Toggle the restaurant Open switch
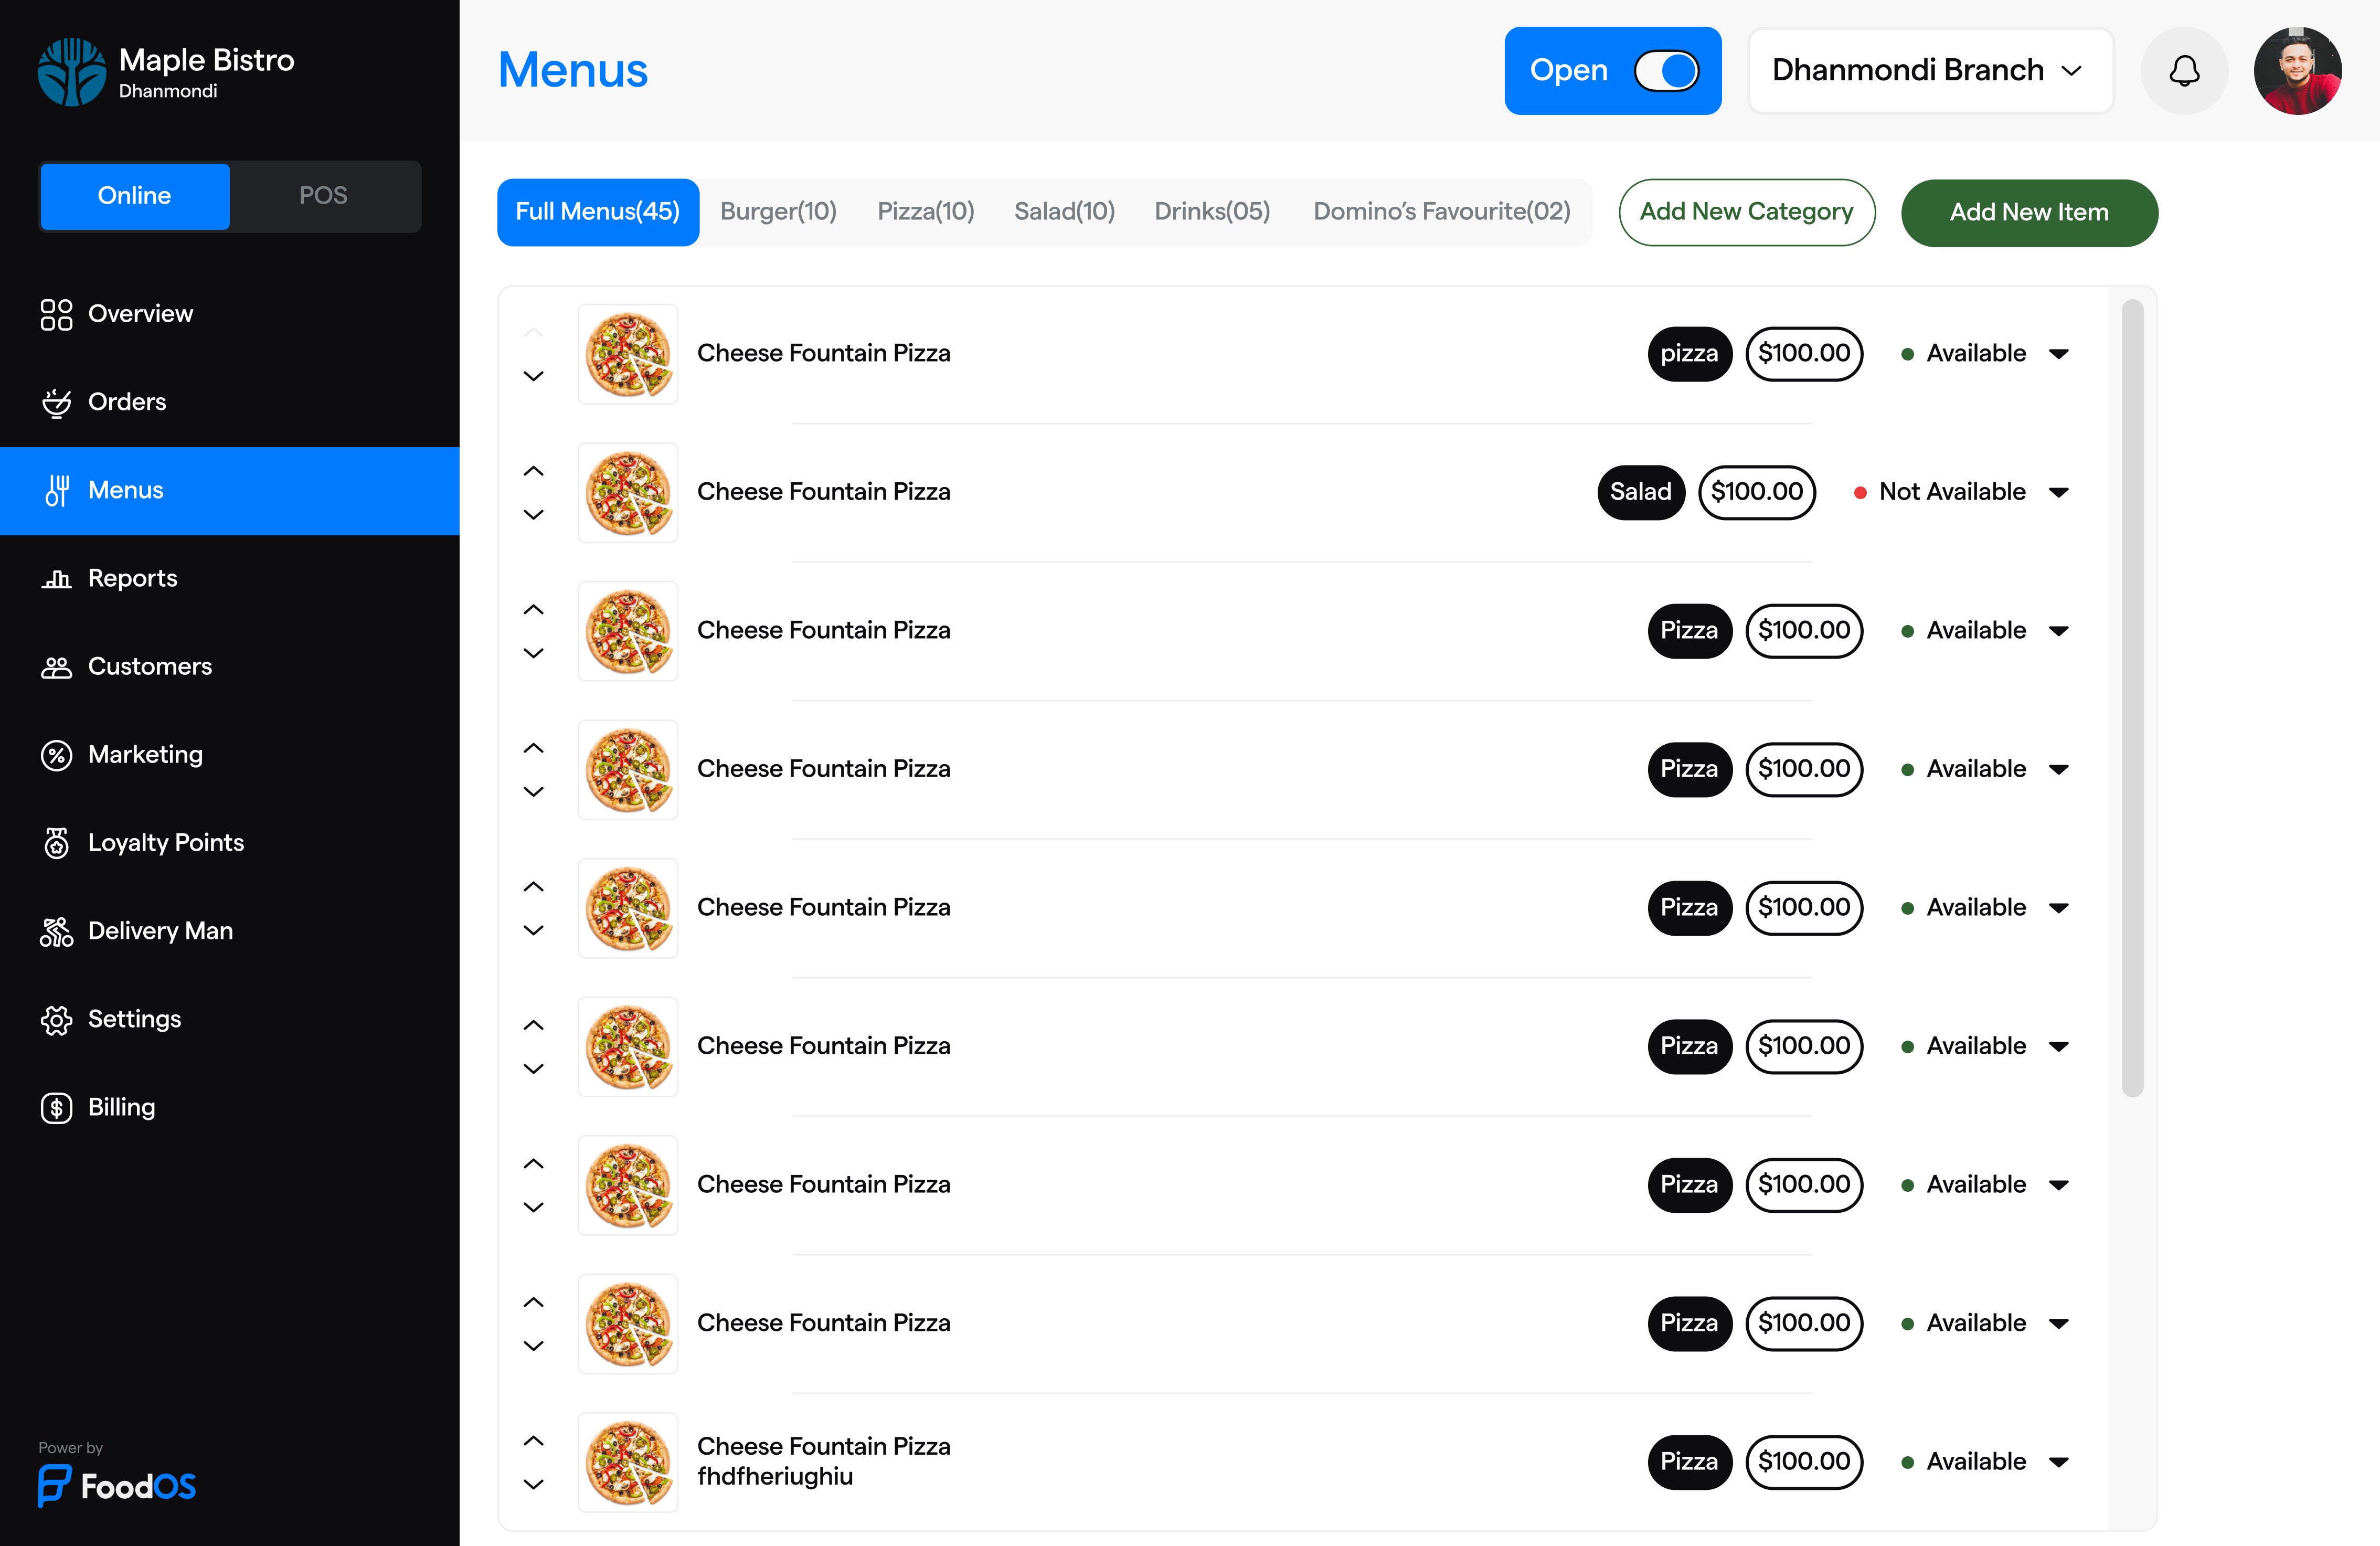This screenshot has width=2380, height=1546. pyautogui.click(x=1666, y=71)
